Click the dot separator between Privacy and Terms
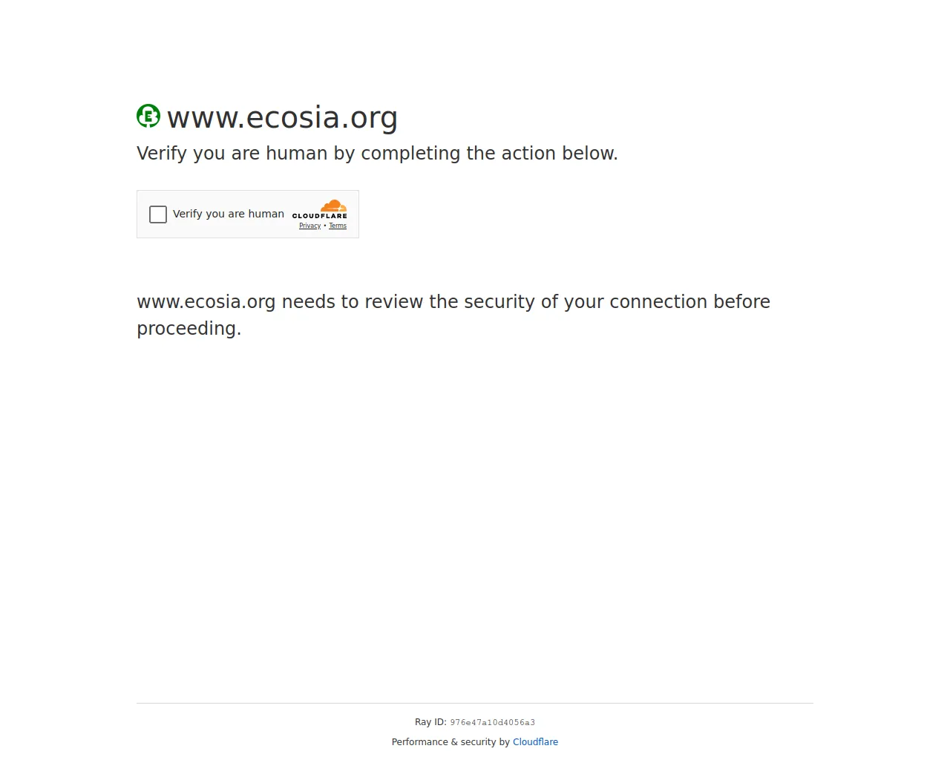This screenshot has width=950, height=760. 325,226
